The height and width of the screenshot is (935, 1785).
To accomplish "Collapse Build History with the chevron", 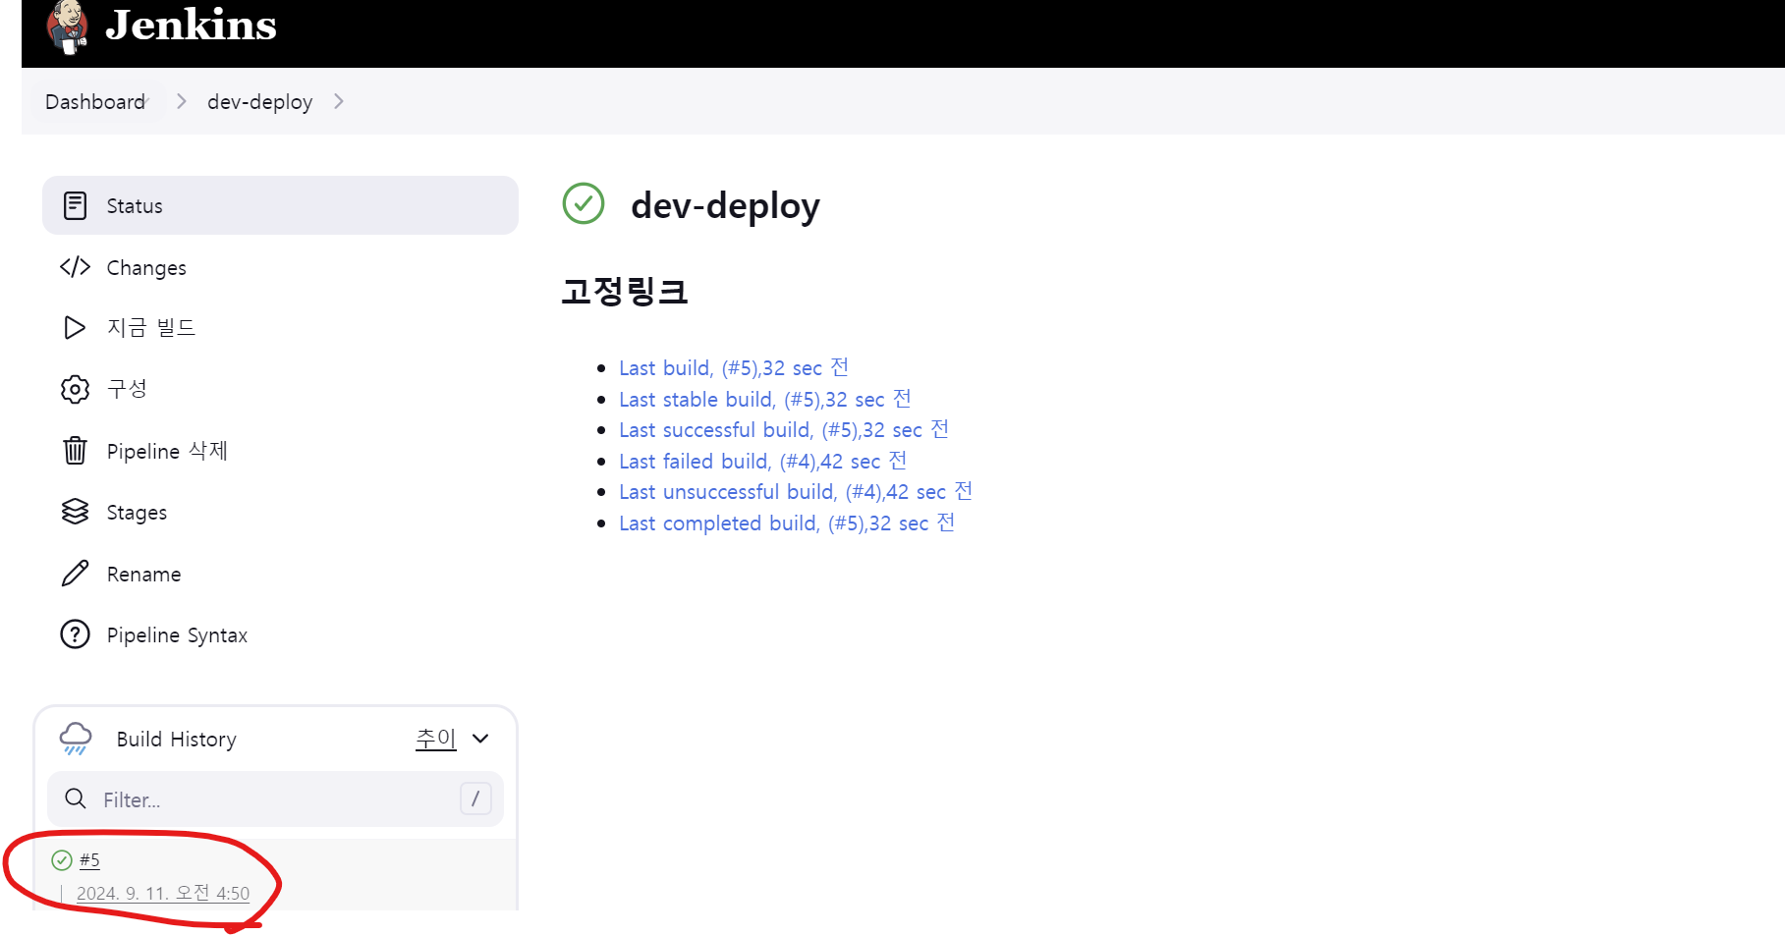I will [480, 739].
